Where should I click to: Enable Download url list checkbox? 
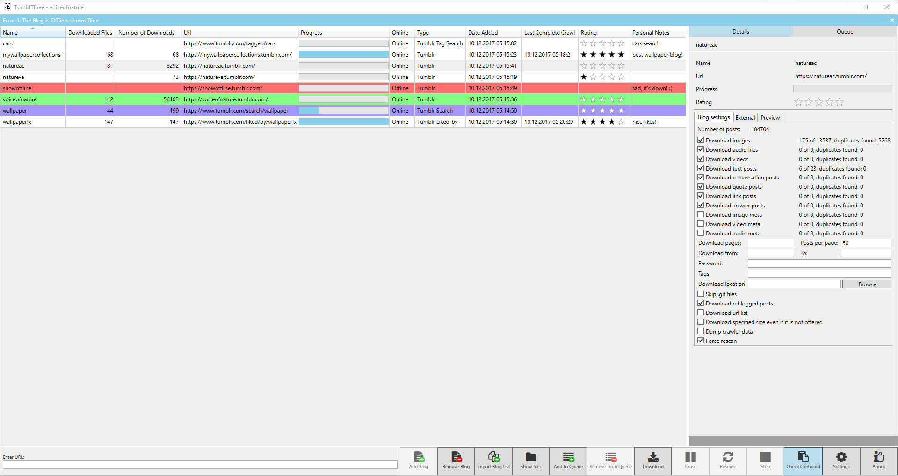(701, 313)
